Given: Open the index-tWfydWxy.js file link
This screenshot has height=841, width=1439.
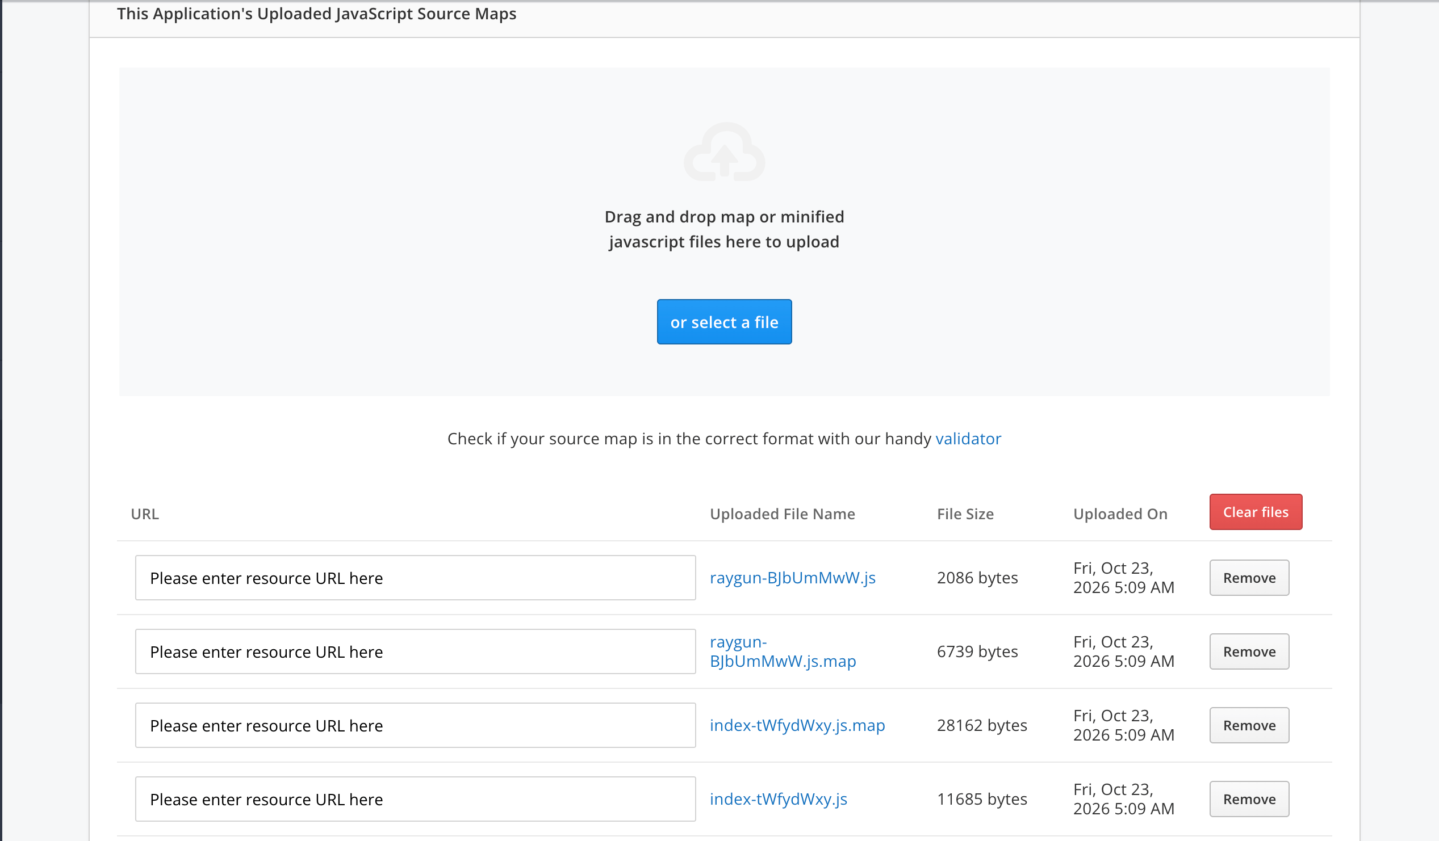Looking at the screenshot, I should click(x=779, y=799).
